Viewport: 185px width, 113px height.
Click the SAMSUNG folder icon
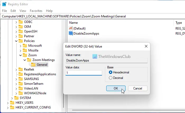pos(21,79)
